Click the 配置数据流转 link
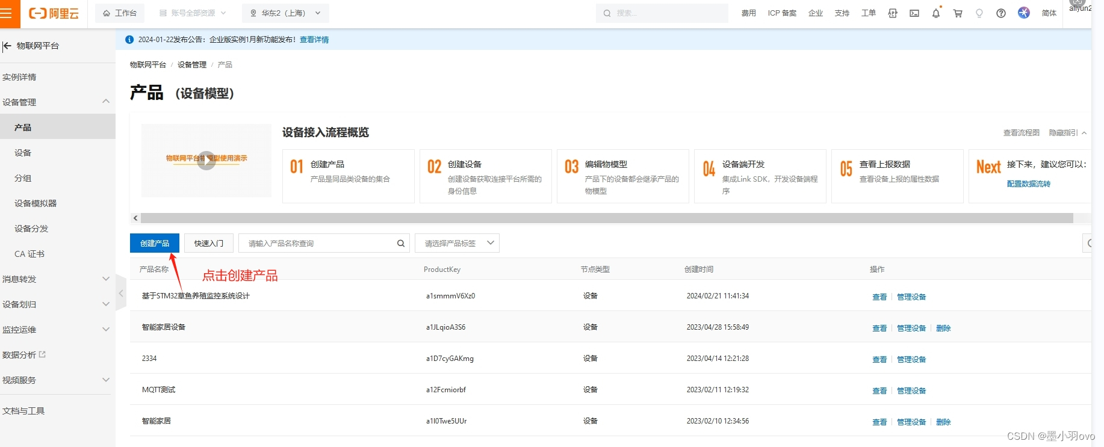This screenshot has width=1104, height=447. [x=1029, y=184]
